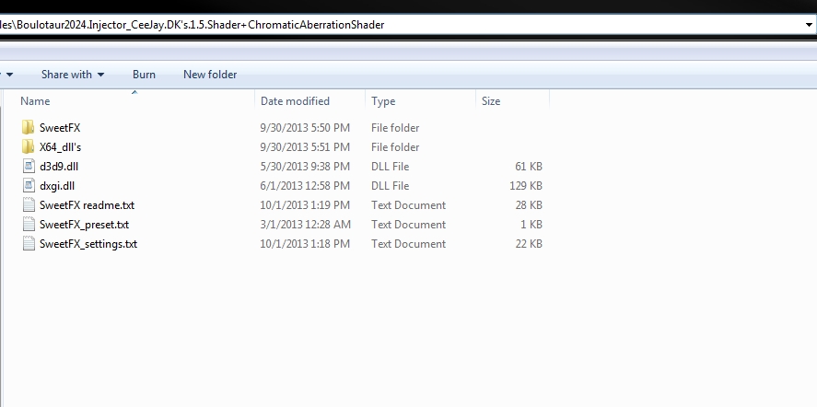The image size is (817, 407).
Task: Select the X64_dll's folder name
Action: [x=61, y=147]
